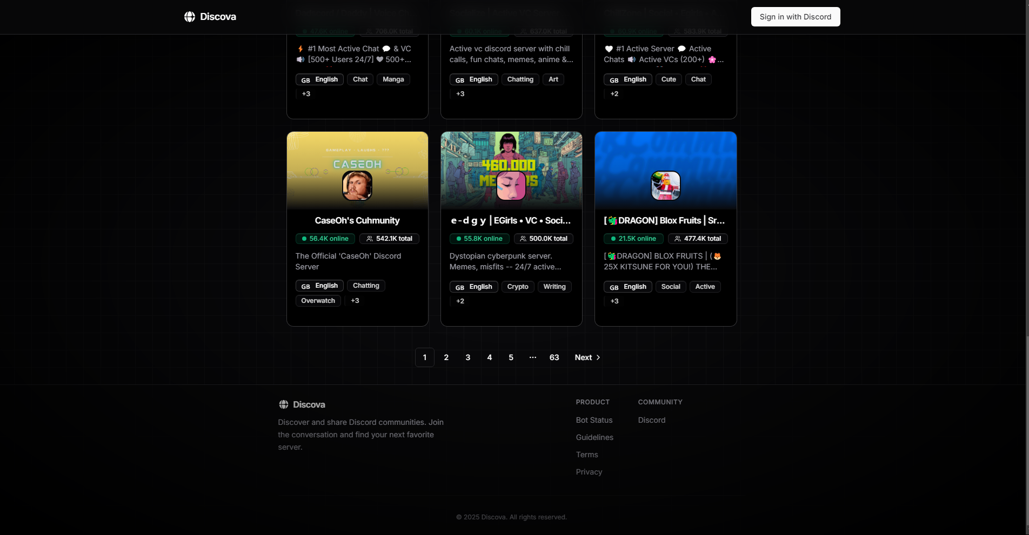Click the pagination ellipsis
Screen dimensions: 1029x535
tap(533, 357)
